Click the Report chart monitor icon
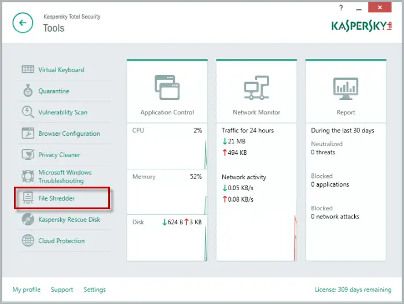This screenshot has width=404, height=304. click(346, 88)
